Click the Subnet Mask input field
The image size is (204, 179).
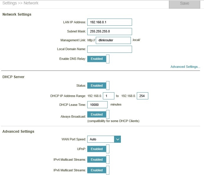pos(109,31)
